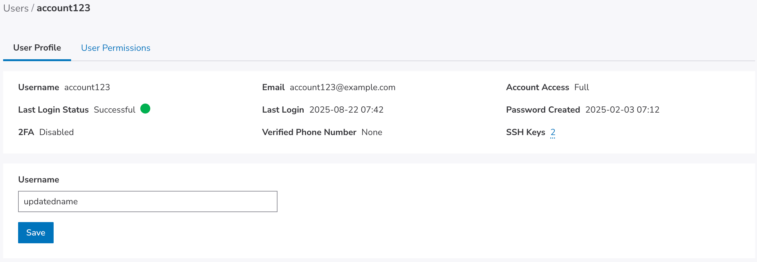Click the Last Login Status label

pos(53,110)
